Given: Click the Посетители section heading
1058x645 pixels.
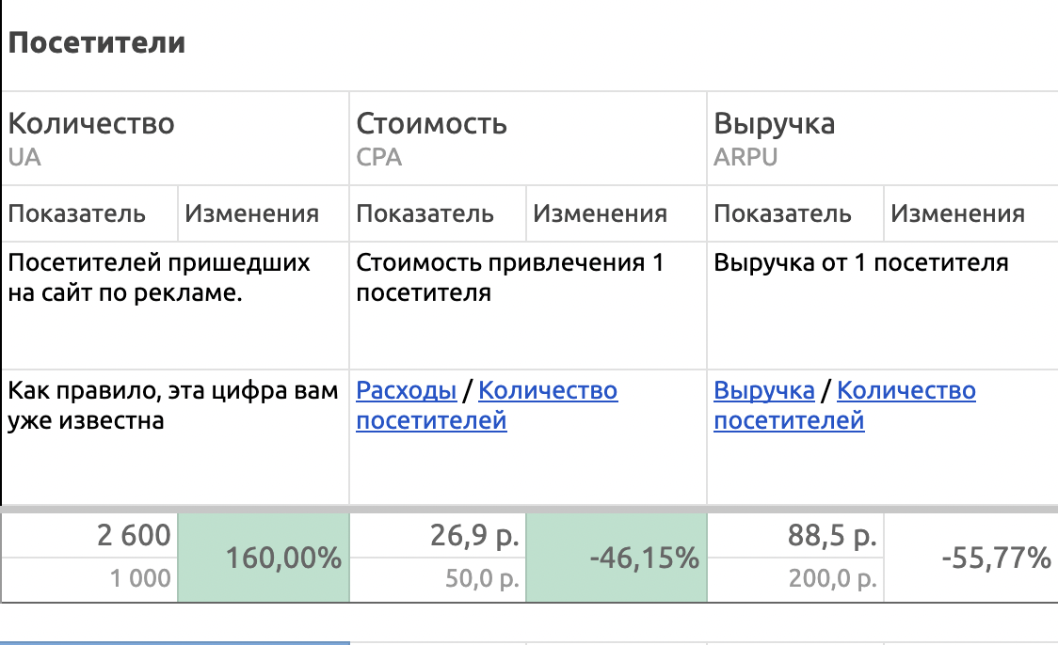Looking at the screenshot, I should pos(97,43).
